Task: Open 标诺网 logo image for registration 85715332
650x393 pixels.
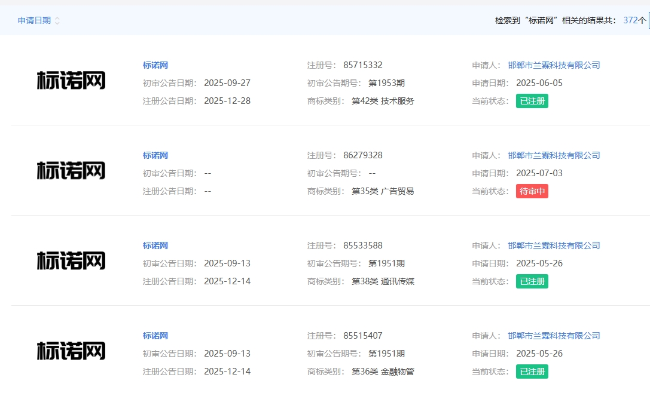Action: (71, 81)
